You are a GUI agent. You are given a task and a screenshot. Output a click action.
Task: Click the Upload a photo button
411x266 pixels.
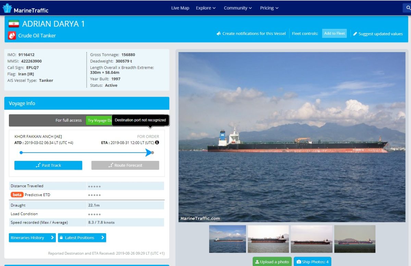pyautogui.click(x=272, y=262)
